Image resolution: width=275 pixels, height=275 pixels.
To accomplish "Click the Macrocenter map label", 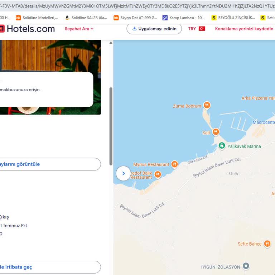I will [x=264, y=122].
